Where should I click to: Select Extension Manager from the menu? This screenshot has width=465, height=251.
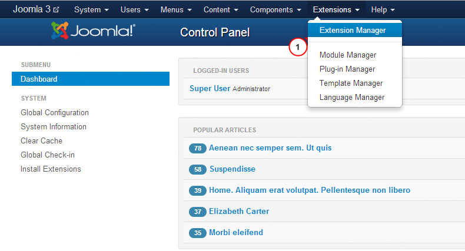pyautogui.click(x=352, y=30)
